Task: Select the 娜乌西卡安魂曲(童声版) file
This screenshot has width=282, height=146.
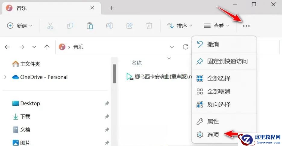Action: point(159,77)
